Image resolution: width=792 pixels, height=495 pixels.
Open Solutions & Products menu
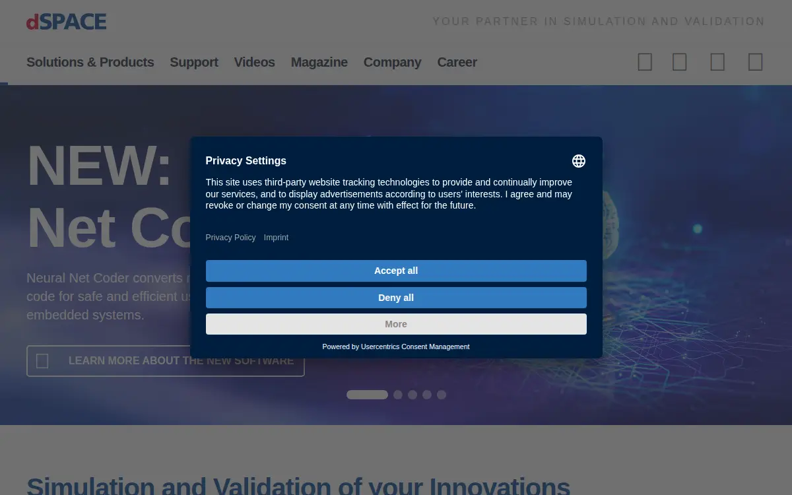pos(90,62)
